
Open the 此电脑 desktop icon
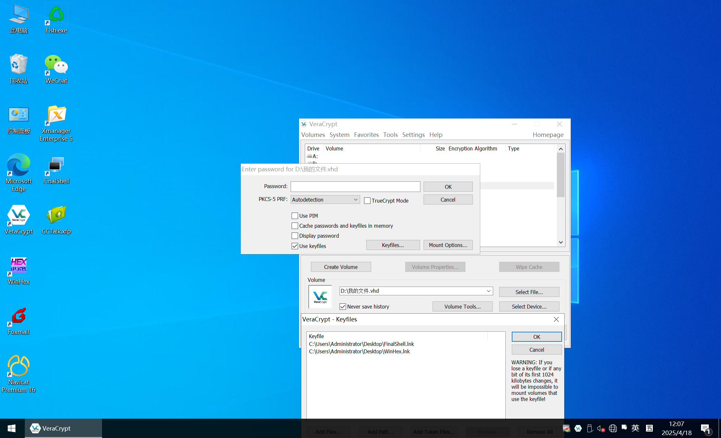coord(19,19)
